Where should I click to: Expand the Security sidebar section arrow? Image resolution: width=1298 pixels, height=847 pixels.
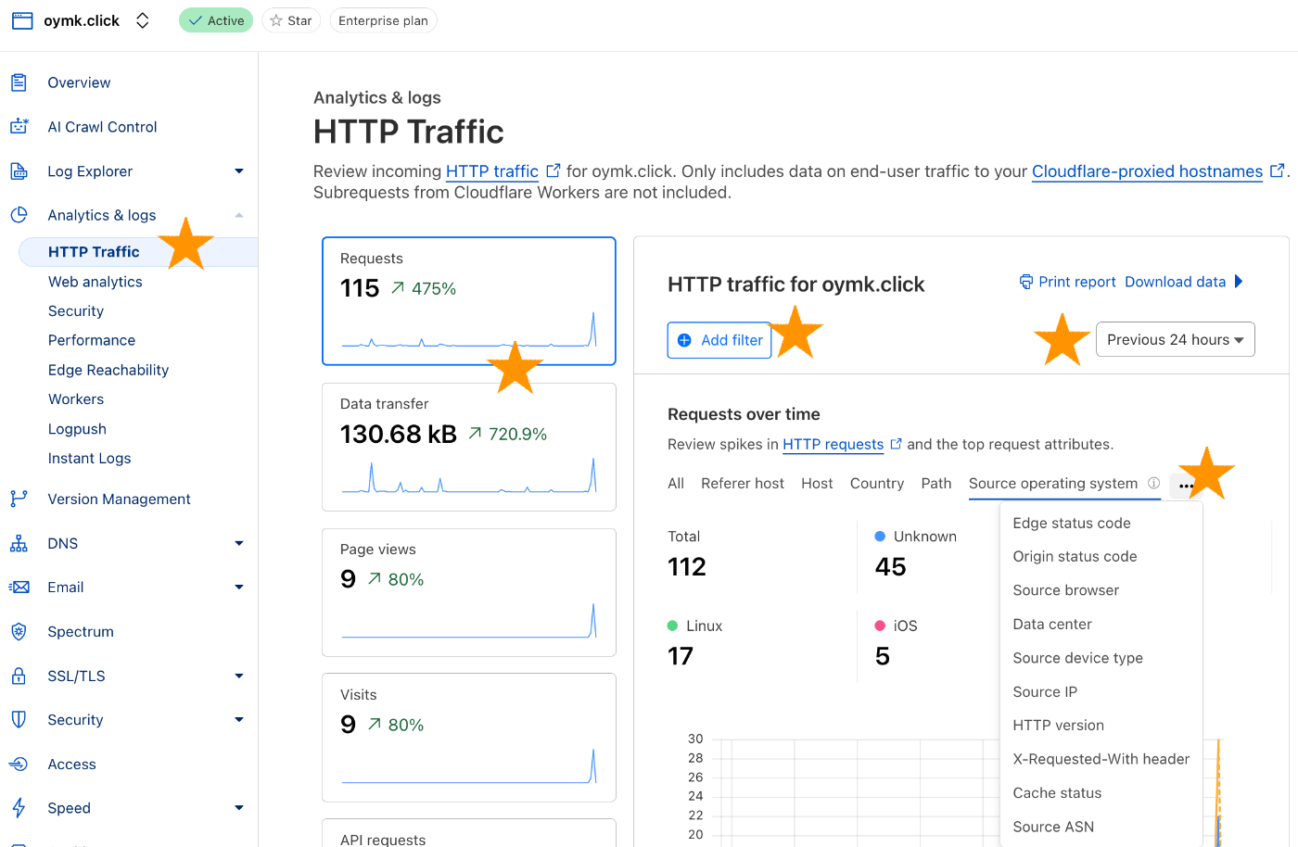(x=239, y=719)
